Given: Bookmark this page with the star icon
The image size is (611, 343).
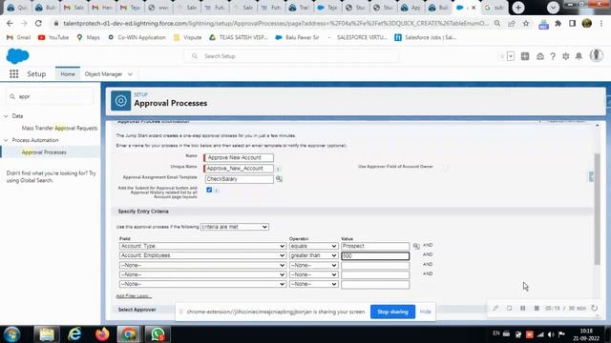Looking at the screenshot, I should click(x=526, y=23).
